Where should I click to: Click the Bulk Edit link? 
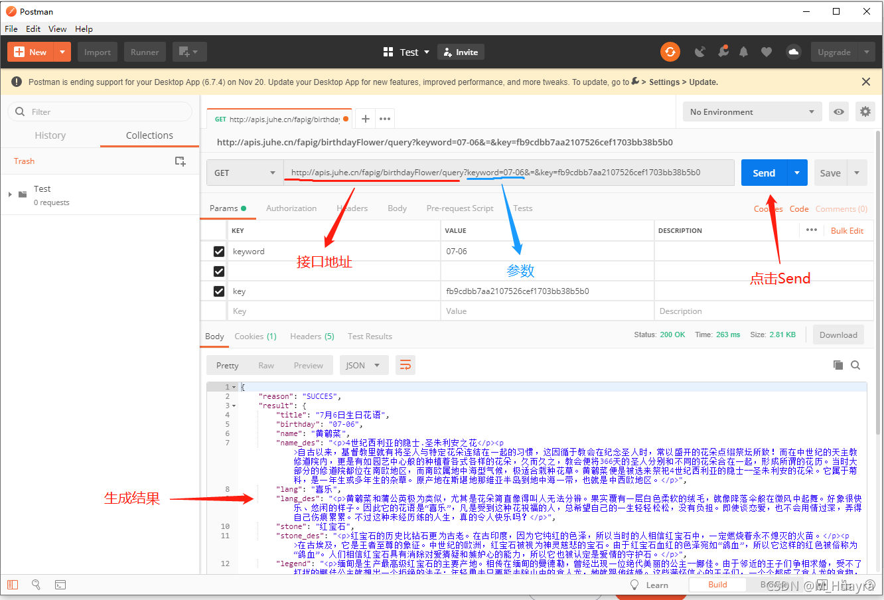pyautogui.click(x=847, y=231)
